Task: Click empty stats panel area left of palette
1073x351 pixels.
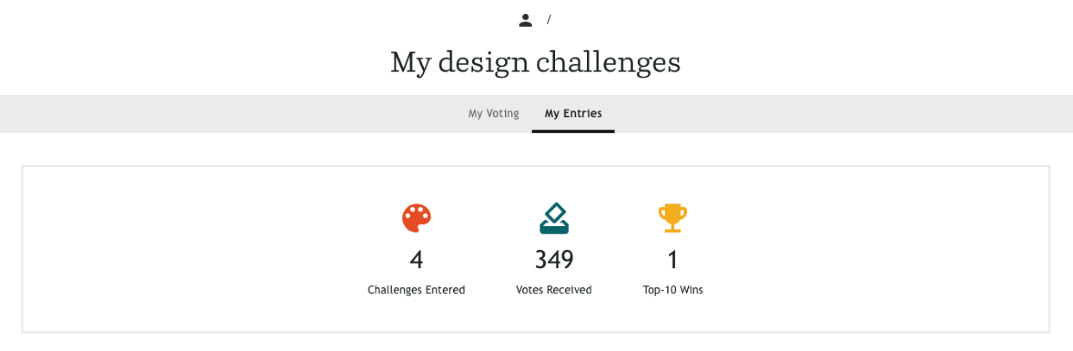Action: coord(190,248)
